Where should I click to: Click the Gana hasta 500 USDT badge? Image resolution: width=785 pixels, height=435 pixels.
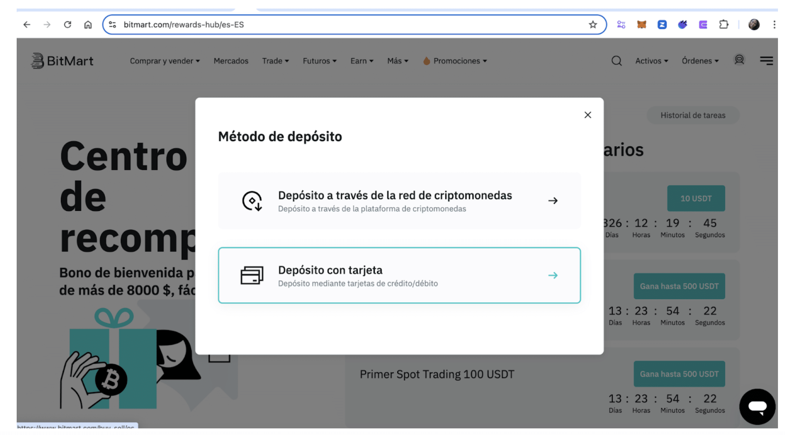679,286
